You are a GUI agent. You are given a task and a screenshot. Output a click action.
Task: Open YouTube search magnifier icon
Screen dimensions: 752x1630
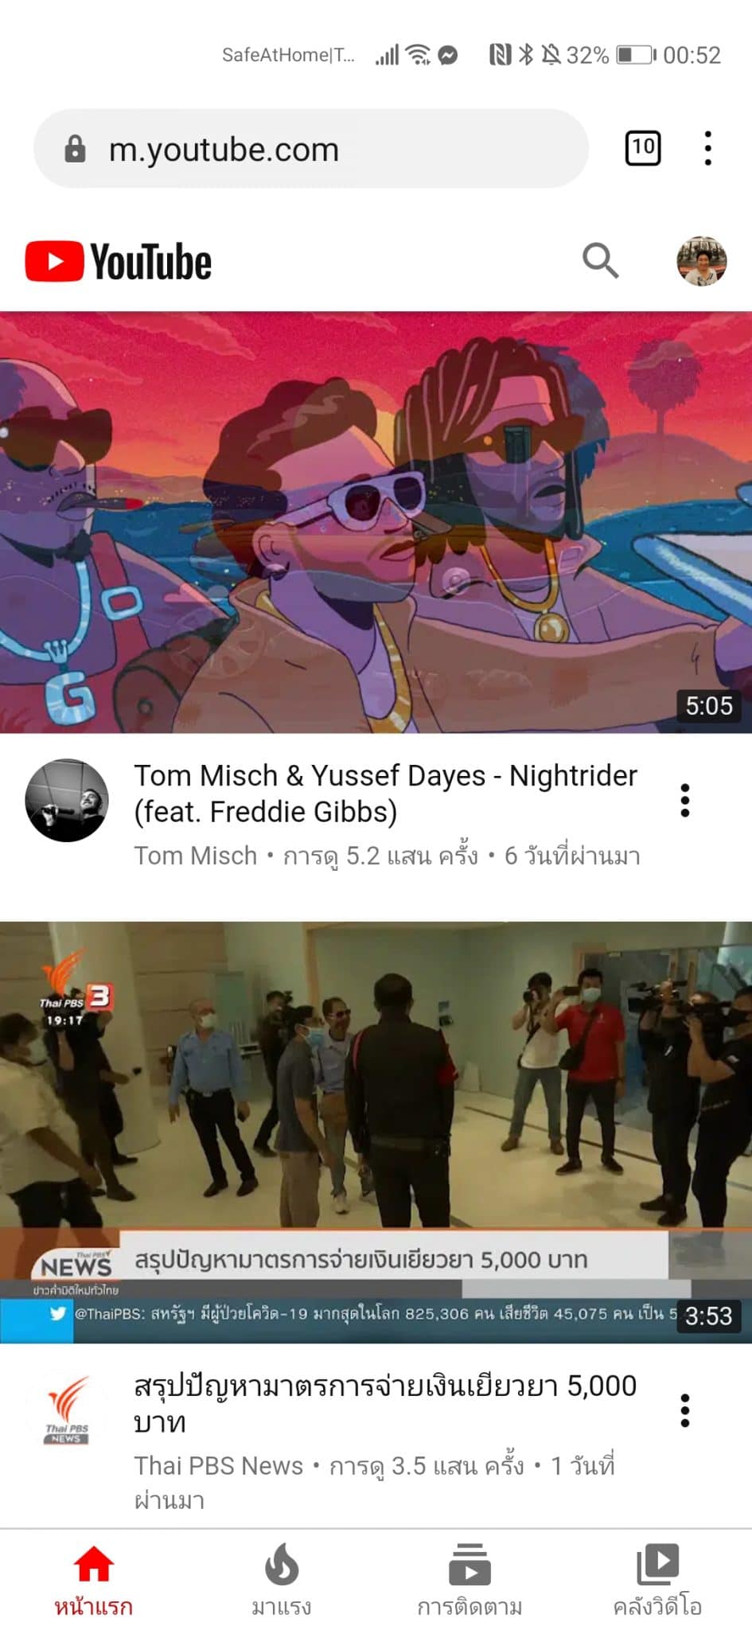600,260
